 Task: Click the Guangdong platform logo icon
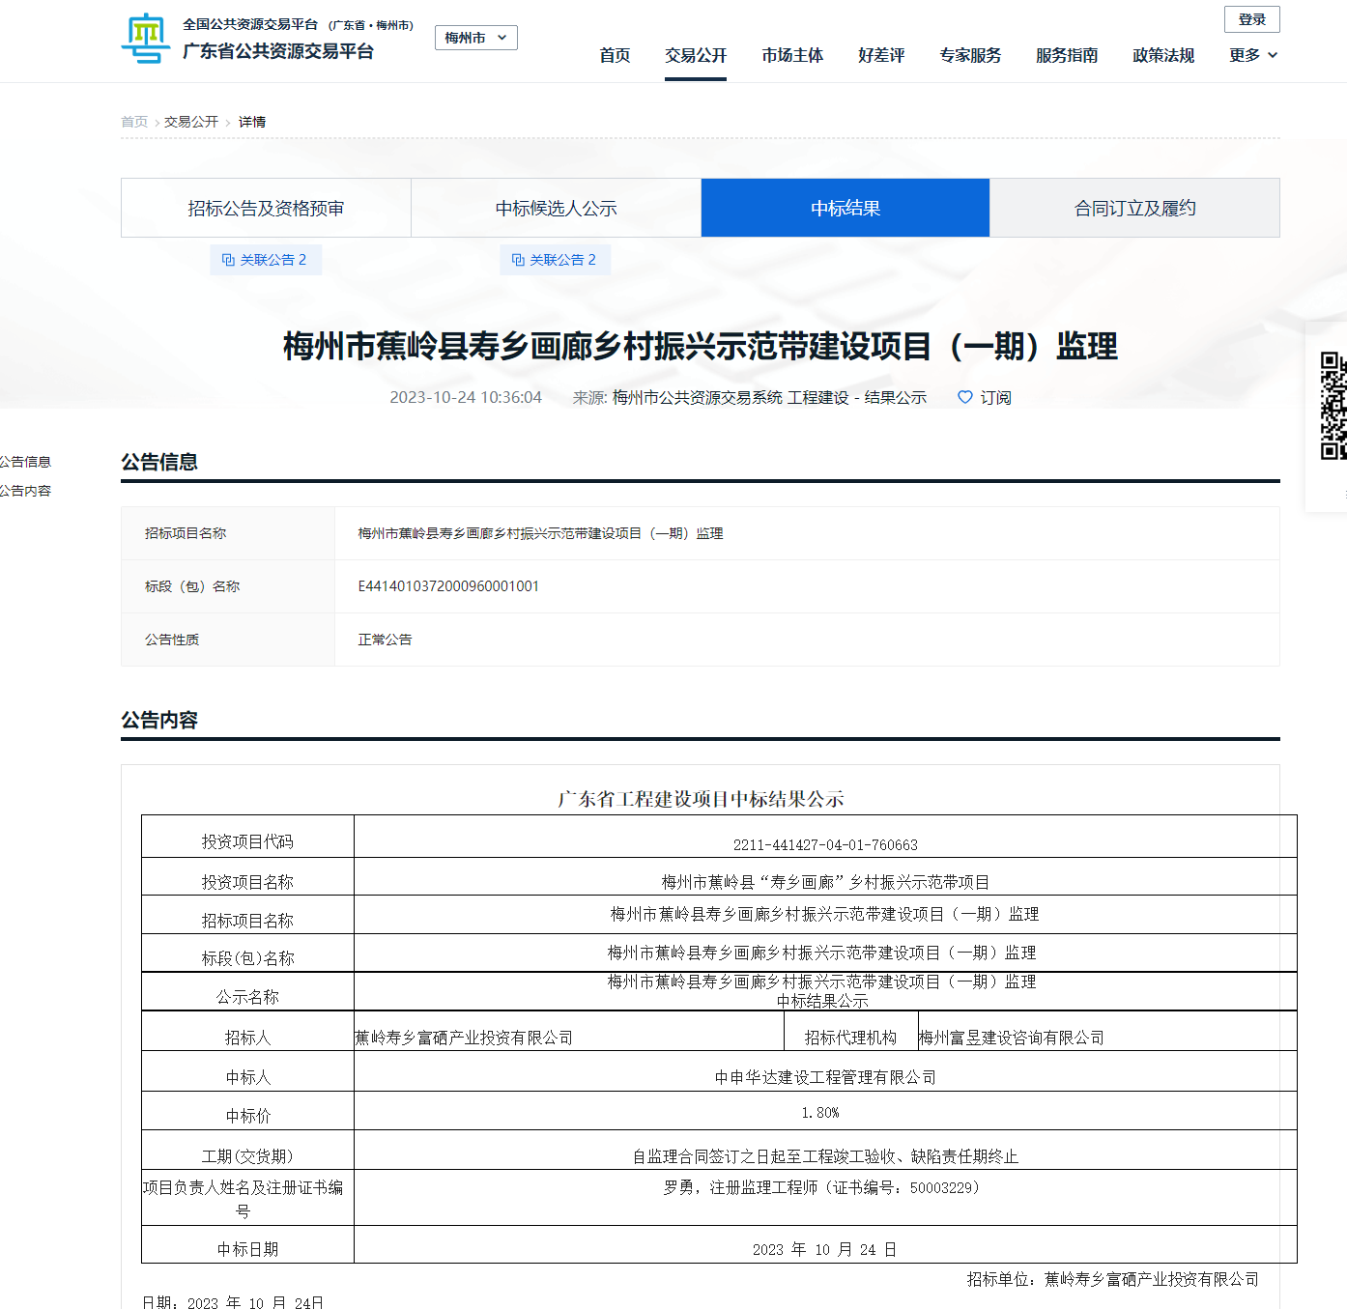[x=145, y=39]
